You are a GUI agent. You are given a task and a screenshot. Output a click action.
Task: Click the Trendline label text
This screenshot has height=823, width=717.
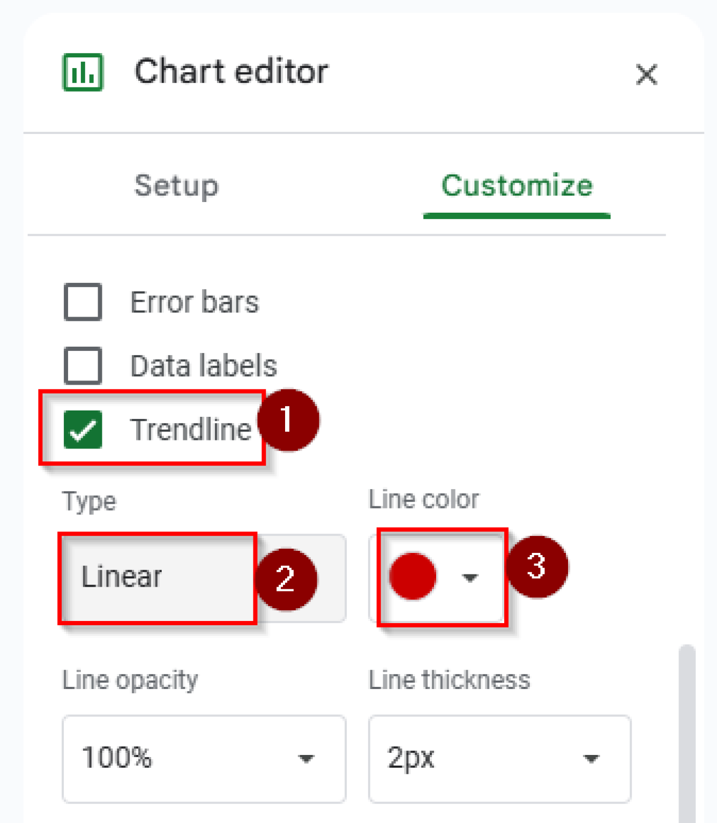(191, 429)
